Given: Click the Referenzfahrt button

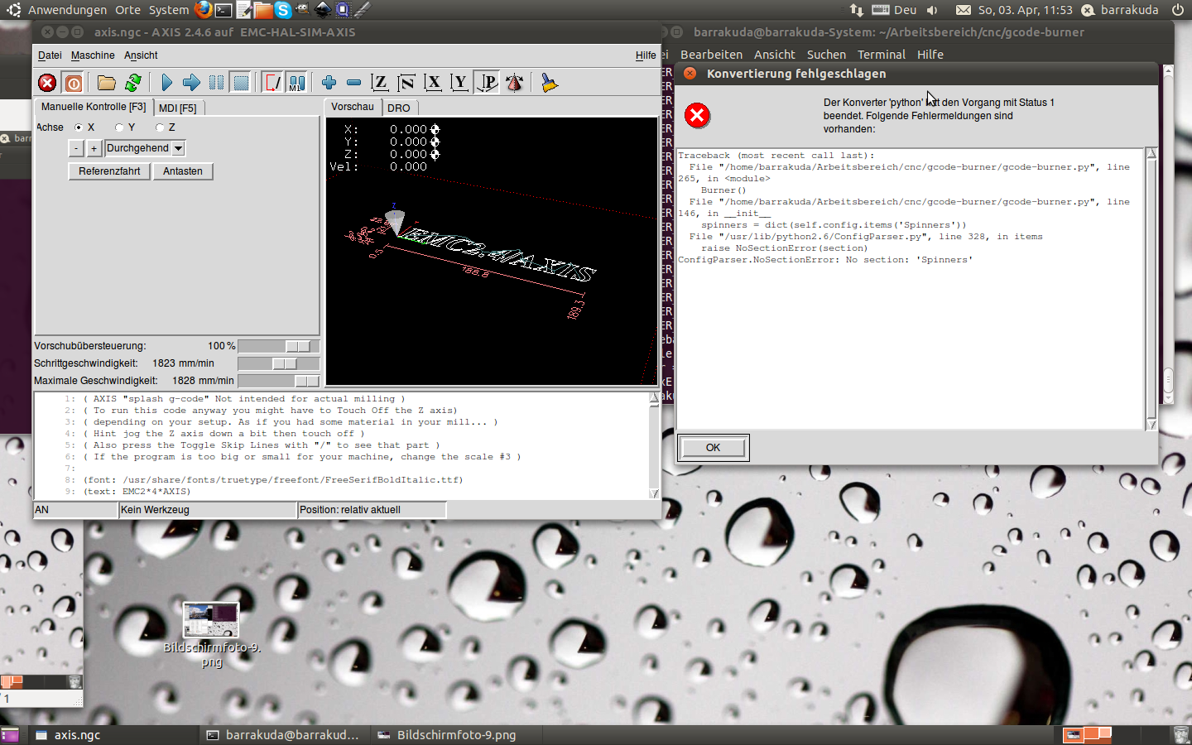Looking at the screenshot, I should click(109, 171).
